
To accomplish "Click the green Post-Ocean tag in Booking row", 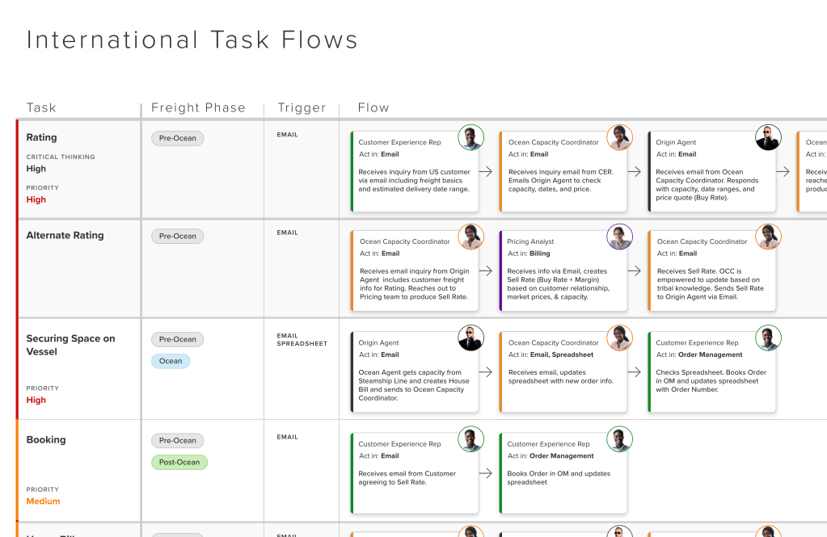I will [x=179, y=463].
